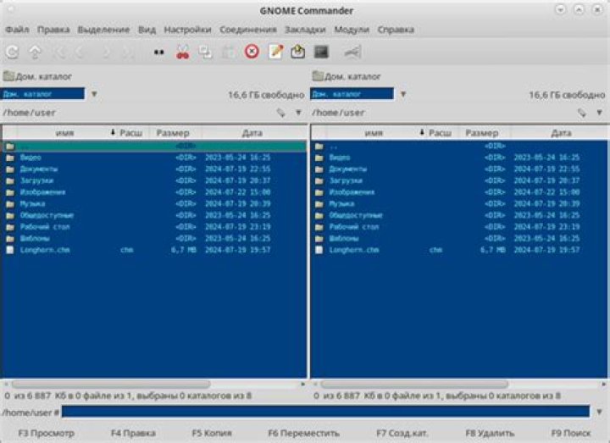Click the F3 Просмотр button
The width and height of the screenshot is (610, 443).
tap(47, 433)
